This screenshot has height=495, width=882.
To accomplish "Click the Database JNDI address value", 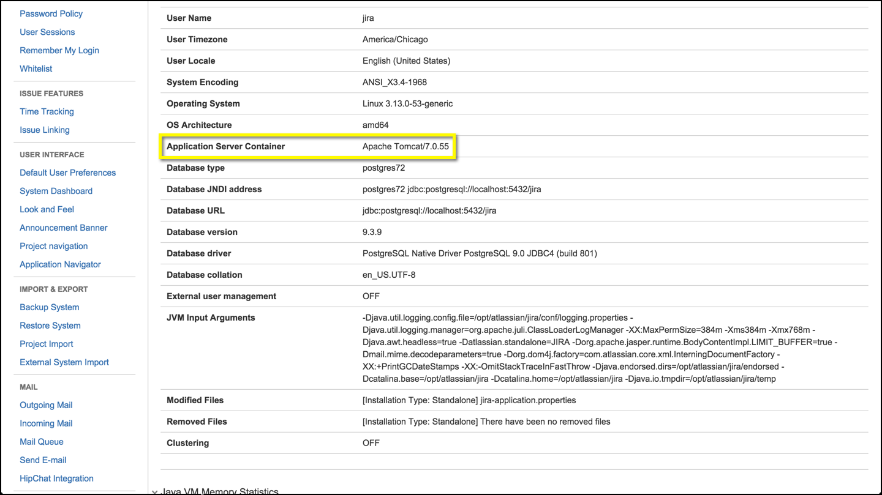I will 451,189.
